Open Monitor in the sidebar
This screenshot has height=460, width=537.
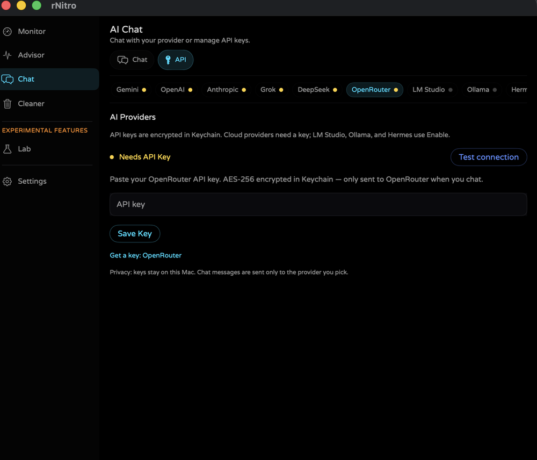coord(49,32)
